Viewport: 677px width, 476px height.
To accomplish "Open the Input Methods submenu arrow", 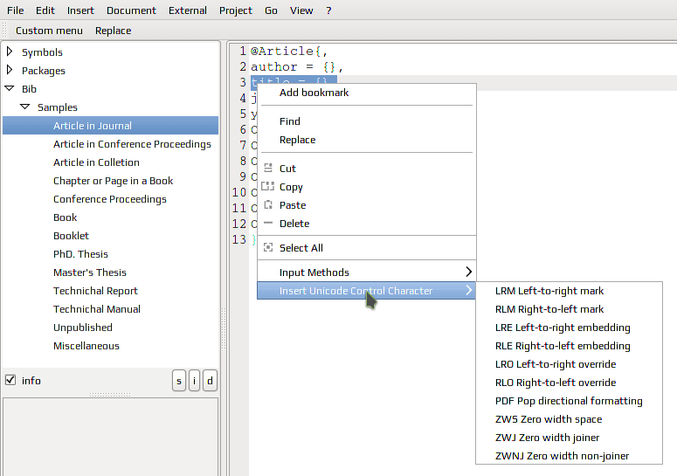I will [x=469, y=272].
